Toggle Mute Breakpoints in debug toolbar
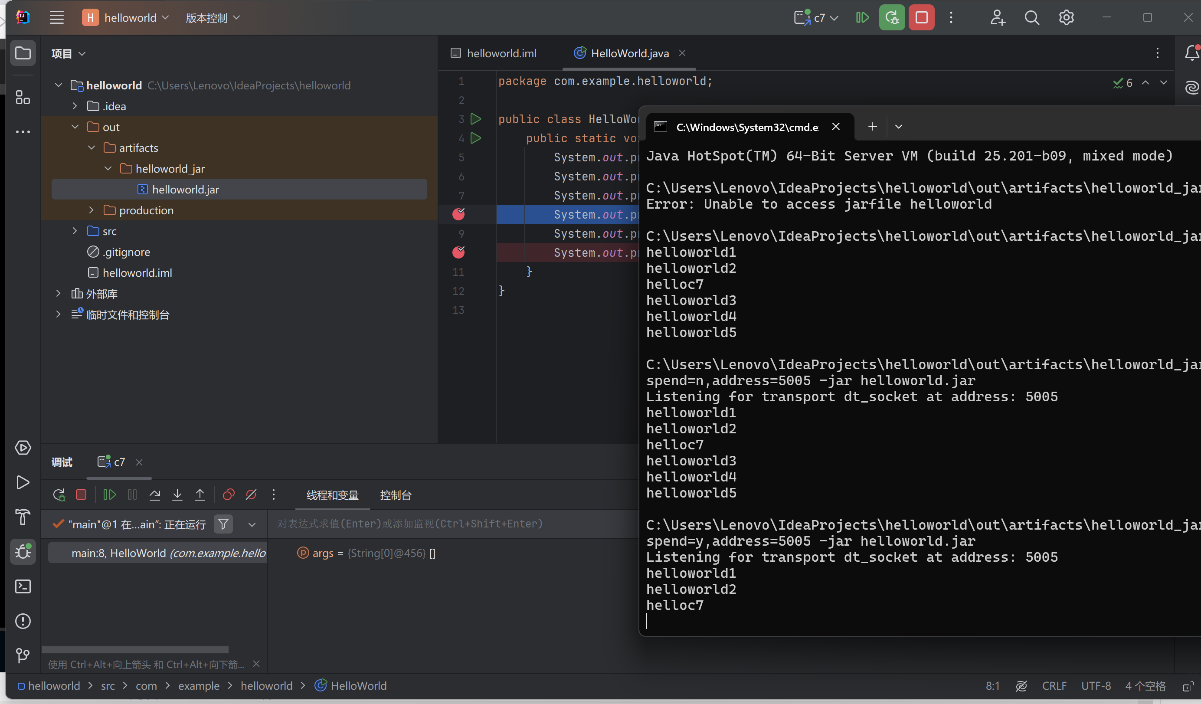This screenshot has height=704, width=1201. (x=251, y=495)
